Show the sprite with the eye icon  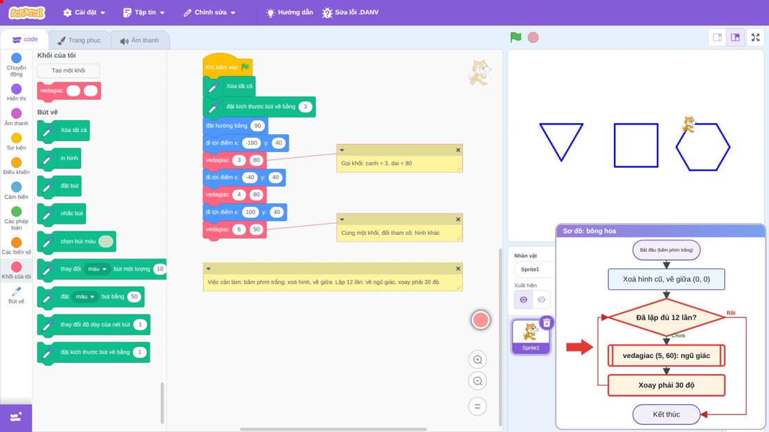pyautogui.click(x=524, y=300)
